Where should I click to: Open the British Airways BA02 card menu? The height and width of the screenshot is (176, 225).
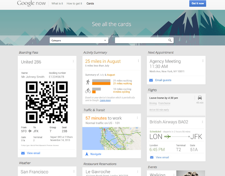click(x=202, y=122)
